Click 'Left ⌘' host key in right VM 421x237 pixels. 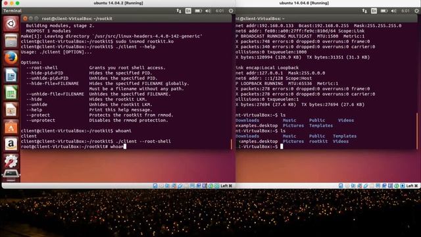pyautogui.click(x=412, y=186)
